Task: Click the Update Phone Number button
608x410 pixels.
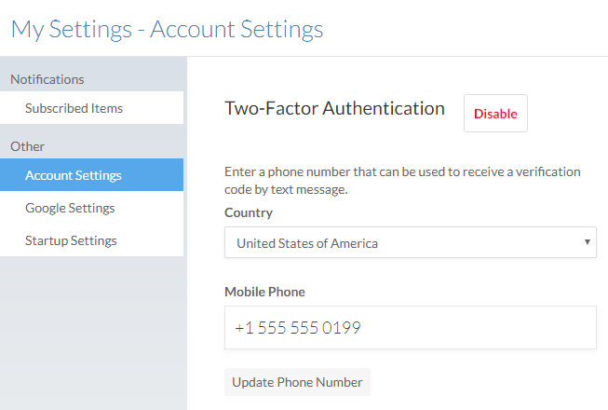Action: (297, 382)
